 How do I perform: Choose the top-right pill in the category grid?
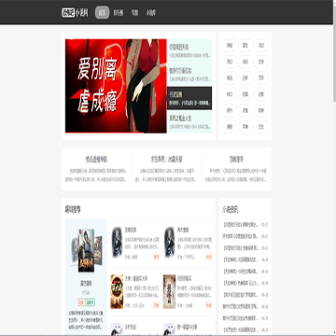[261, 46]
